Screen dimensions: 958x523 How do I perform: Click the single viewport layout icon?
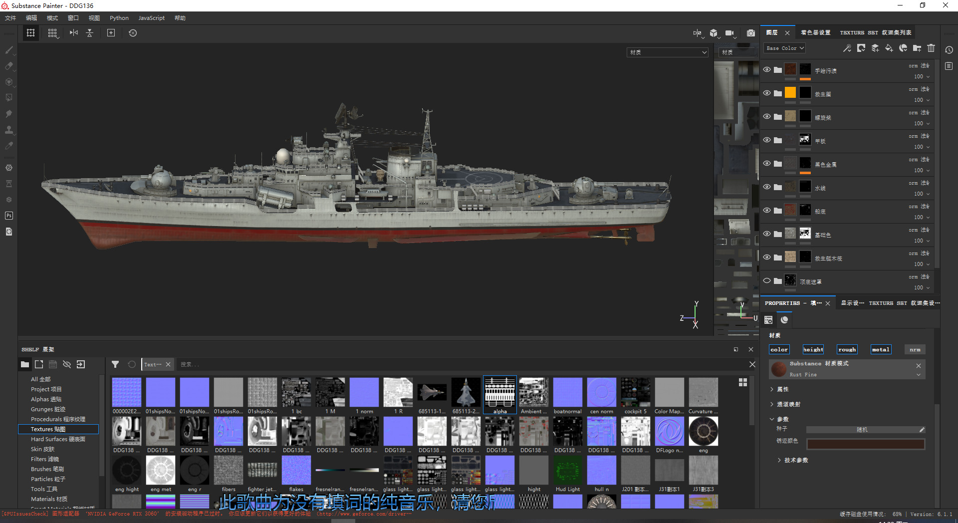[x=31, y=33]
